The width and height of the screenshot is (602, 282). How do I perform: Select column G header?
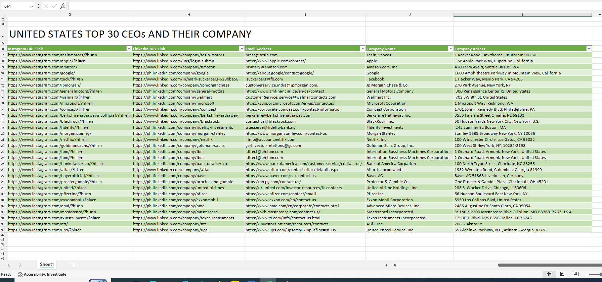(70, 15)
